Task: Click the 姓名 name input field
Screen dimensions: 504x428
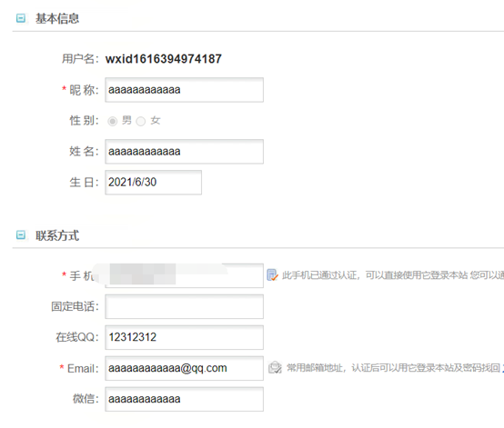Action: 184,152
